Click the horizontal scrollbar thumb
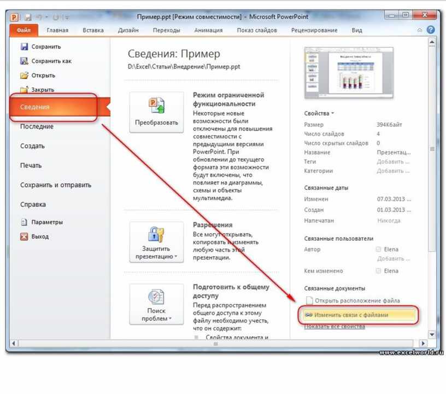The image size is (446, 394). coord(215,344)
